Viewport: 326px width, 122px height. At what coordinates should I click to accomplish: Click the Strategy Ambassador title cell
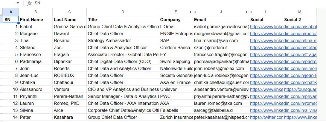tap(123, 40)
